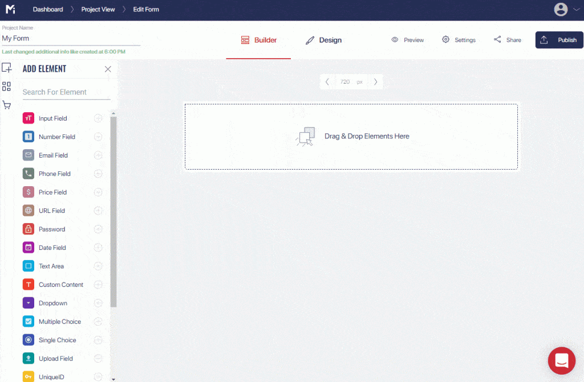
Task: Add Dropdown with its plus button
Action: click(x=98, y=303)
